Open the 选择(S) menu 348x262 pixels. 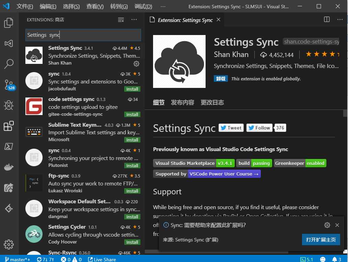tap(71, 7)
